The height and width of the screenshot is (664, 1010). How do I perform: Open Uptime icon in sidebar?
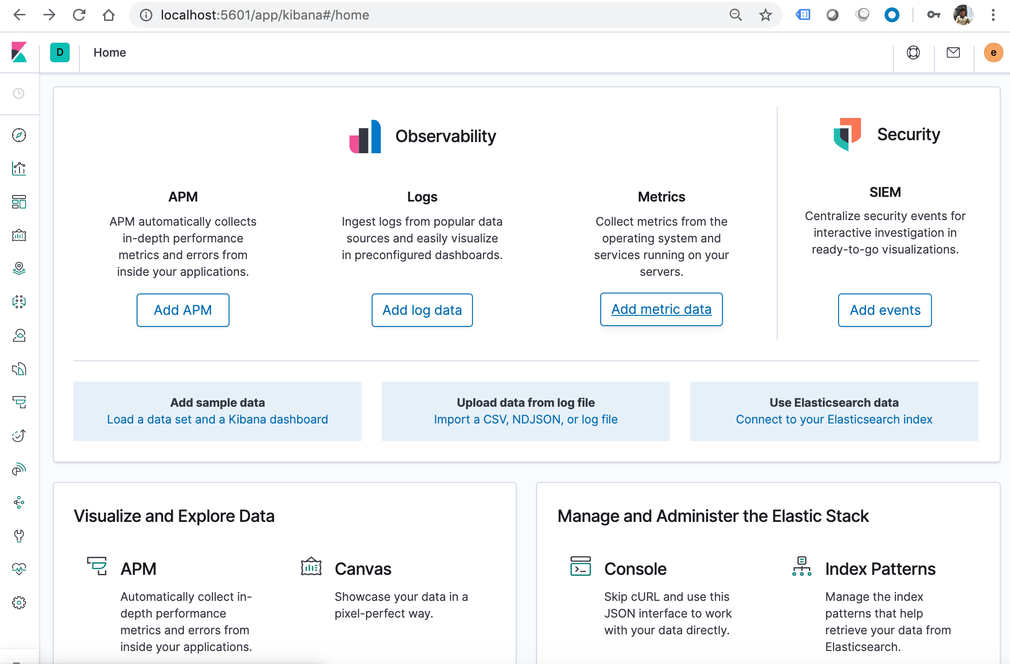point(19,436)
